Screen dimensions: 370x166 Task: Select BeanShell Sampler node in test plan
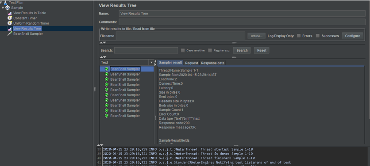point(28,34)
